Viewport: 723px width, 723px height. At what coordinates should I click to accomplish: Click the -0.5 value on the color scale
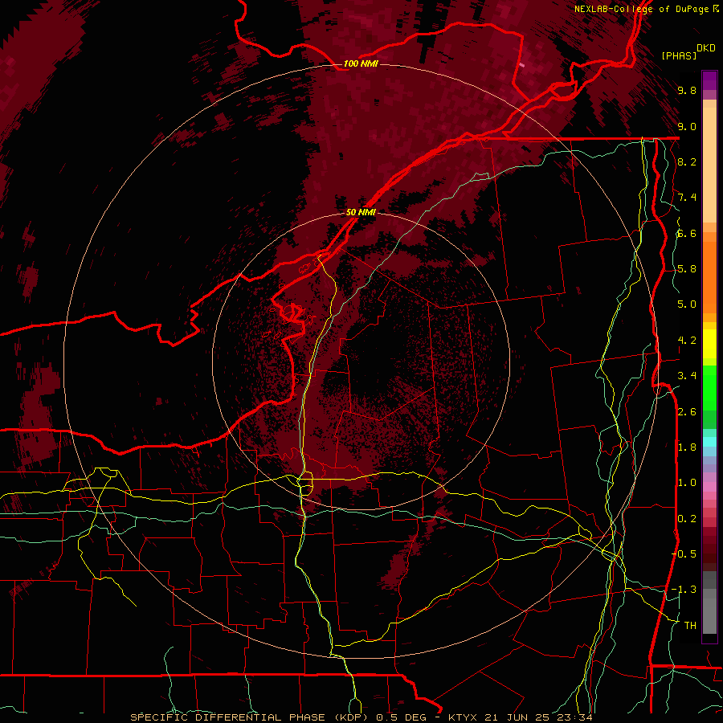point(684,554)
